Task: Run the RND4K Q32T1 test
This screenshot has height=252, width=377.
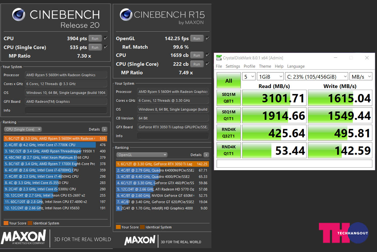Action: [229, 133]
